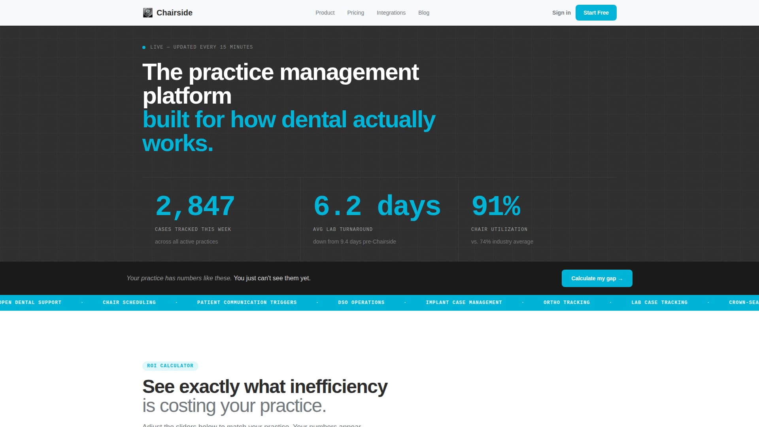Click 'LAB CASE TRACKING' in the ticker

[x=659, y=302]
